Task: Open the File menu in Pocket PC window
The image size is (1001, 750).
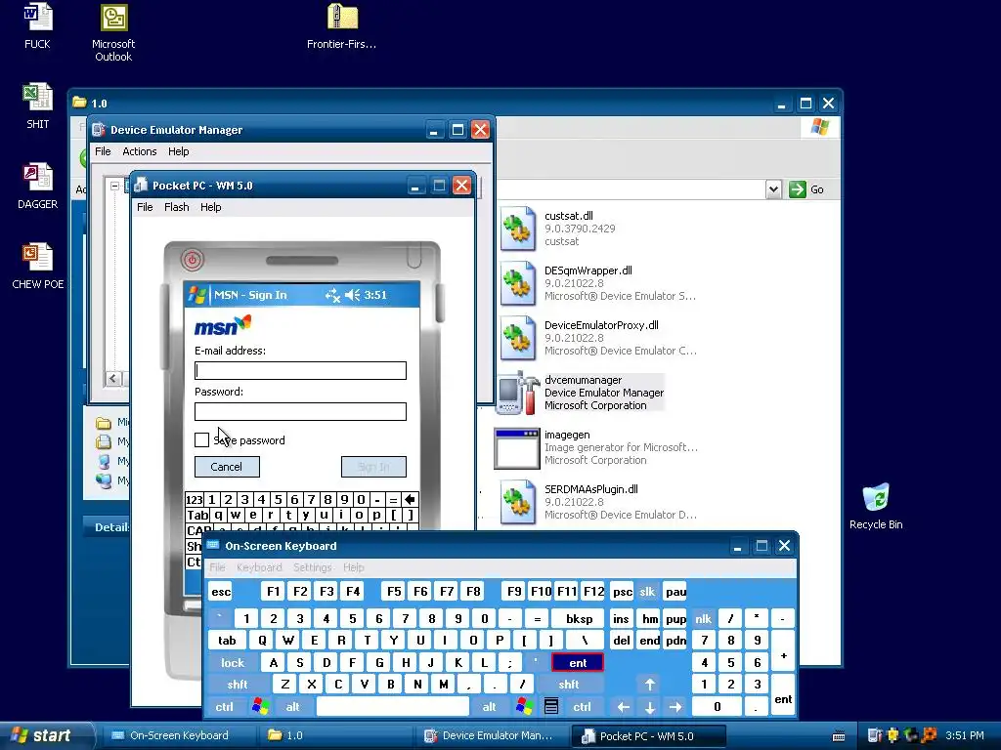Action: 145,207
